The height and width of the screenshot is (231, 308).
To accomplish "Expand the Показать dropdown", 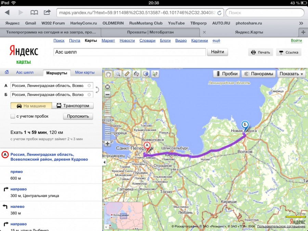I will click(291, 74).
